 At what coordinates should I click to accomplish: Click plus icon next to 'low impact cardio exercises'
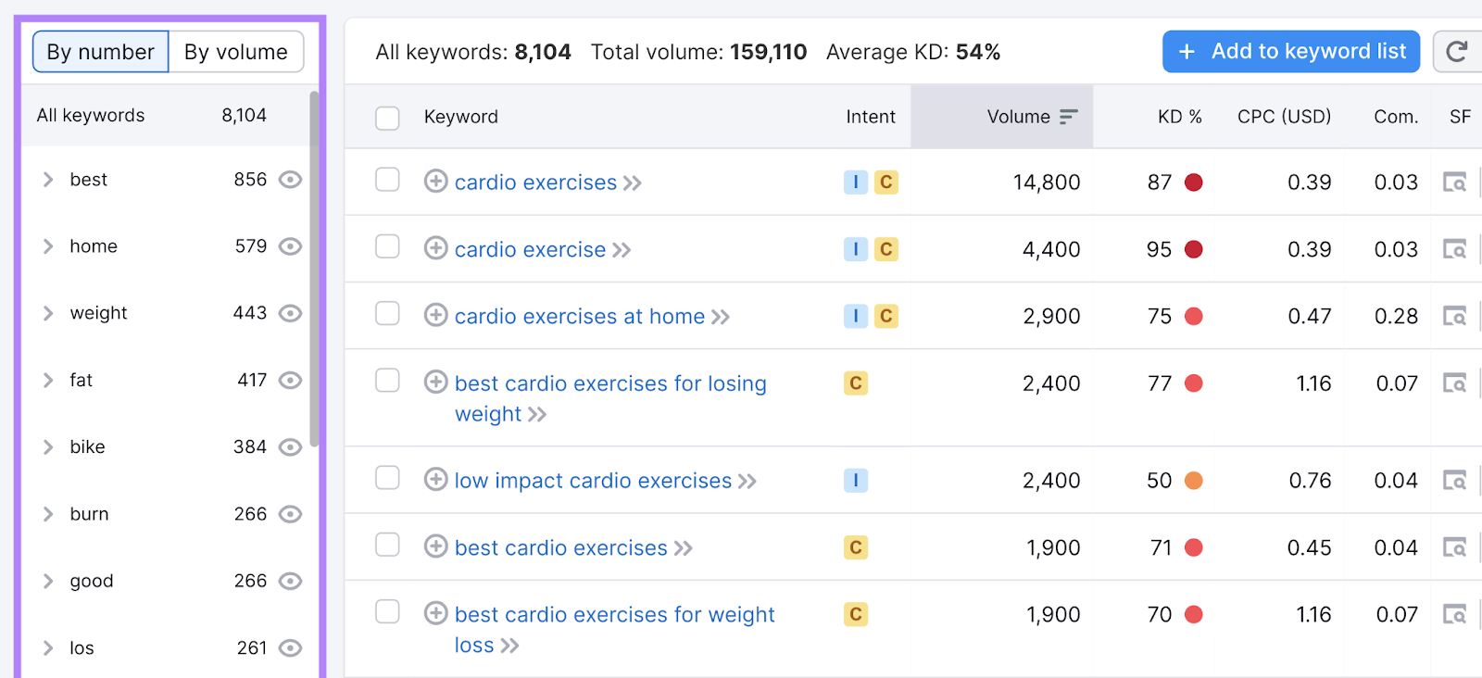[435, 479]
